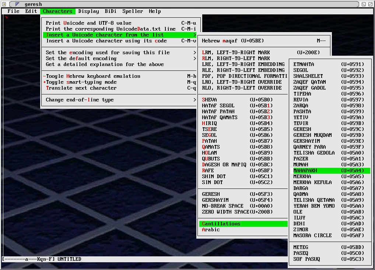Expand Insert a Unicode character from the list
The image size is (375, 270).
coord(120,35)
